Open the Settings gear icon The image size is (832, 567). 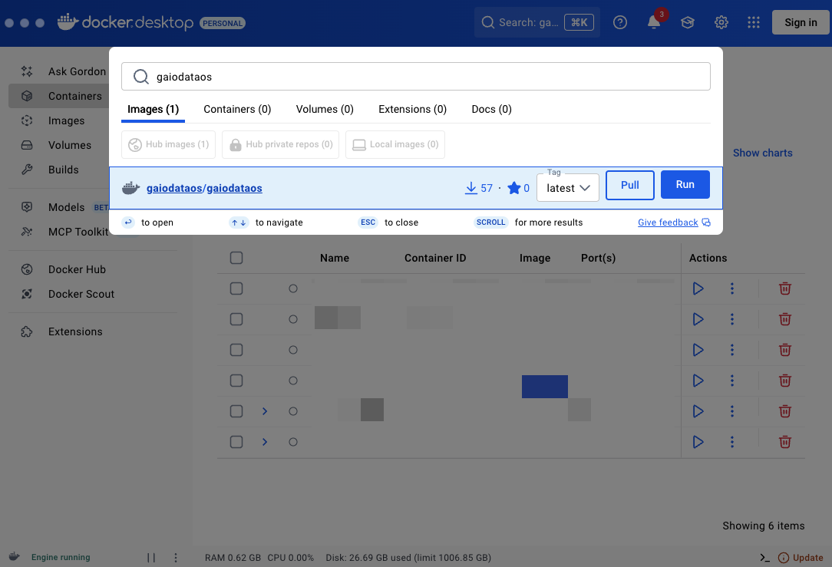pos(721,22)
